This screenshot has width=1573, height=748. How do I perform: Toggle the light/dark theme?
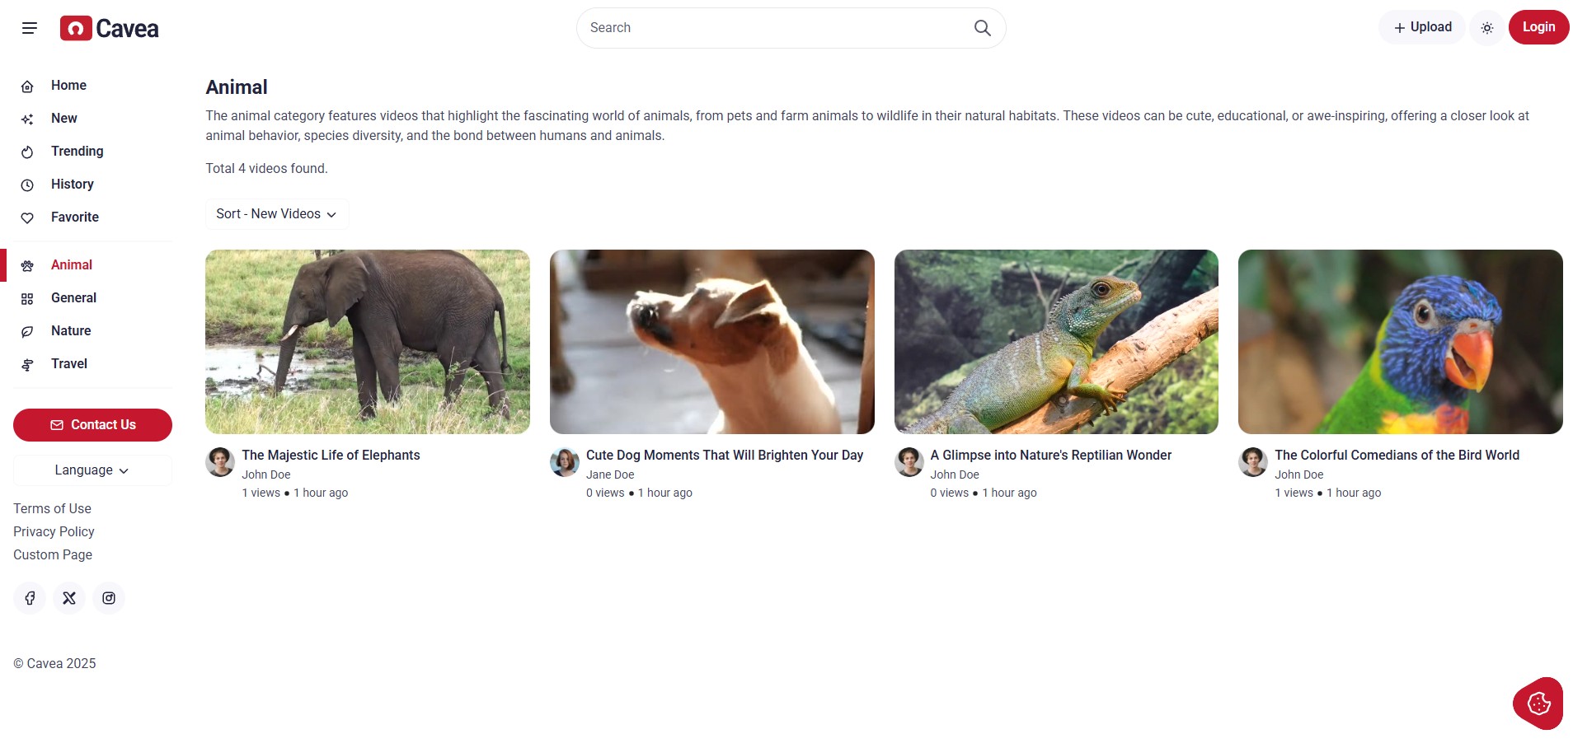(1486, 28)
